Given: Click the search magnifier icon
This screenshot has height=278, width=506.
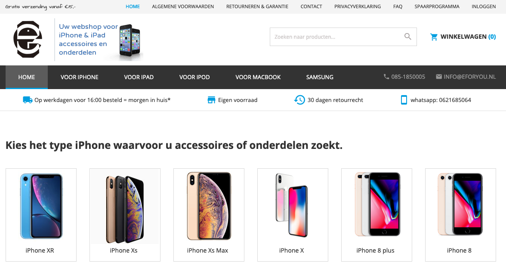Looking at the screenshot, I should (x=407, y=37).
